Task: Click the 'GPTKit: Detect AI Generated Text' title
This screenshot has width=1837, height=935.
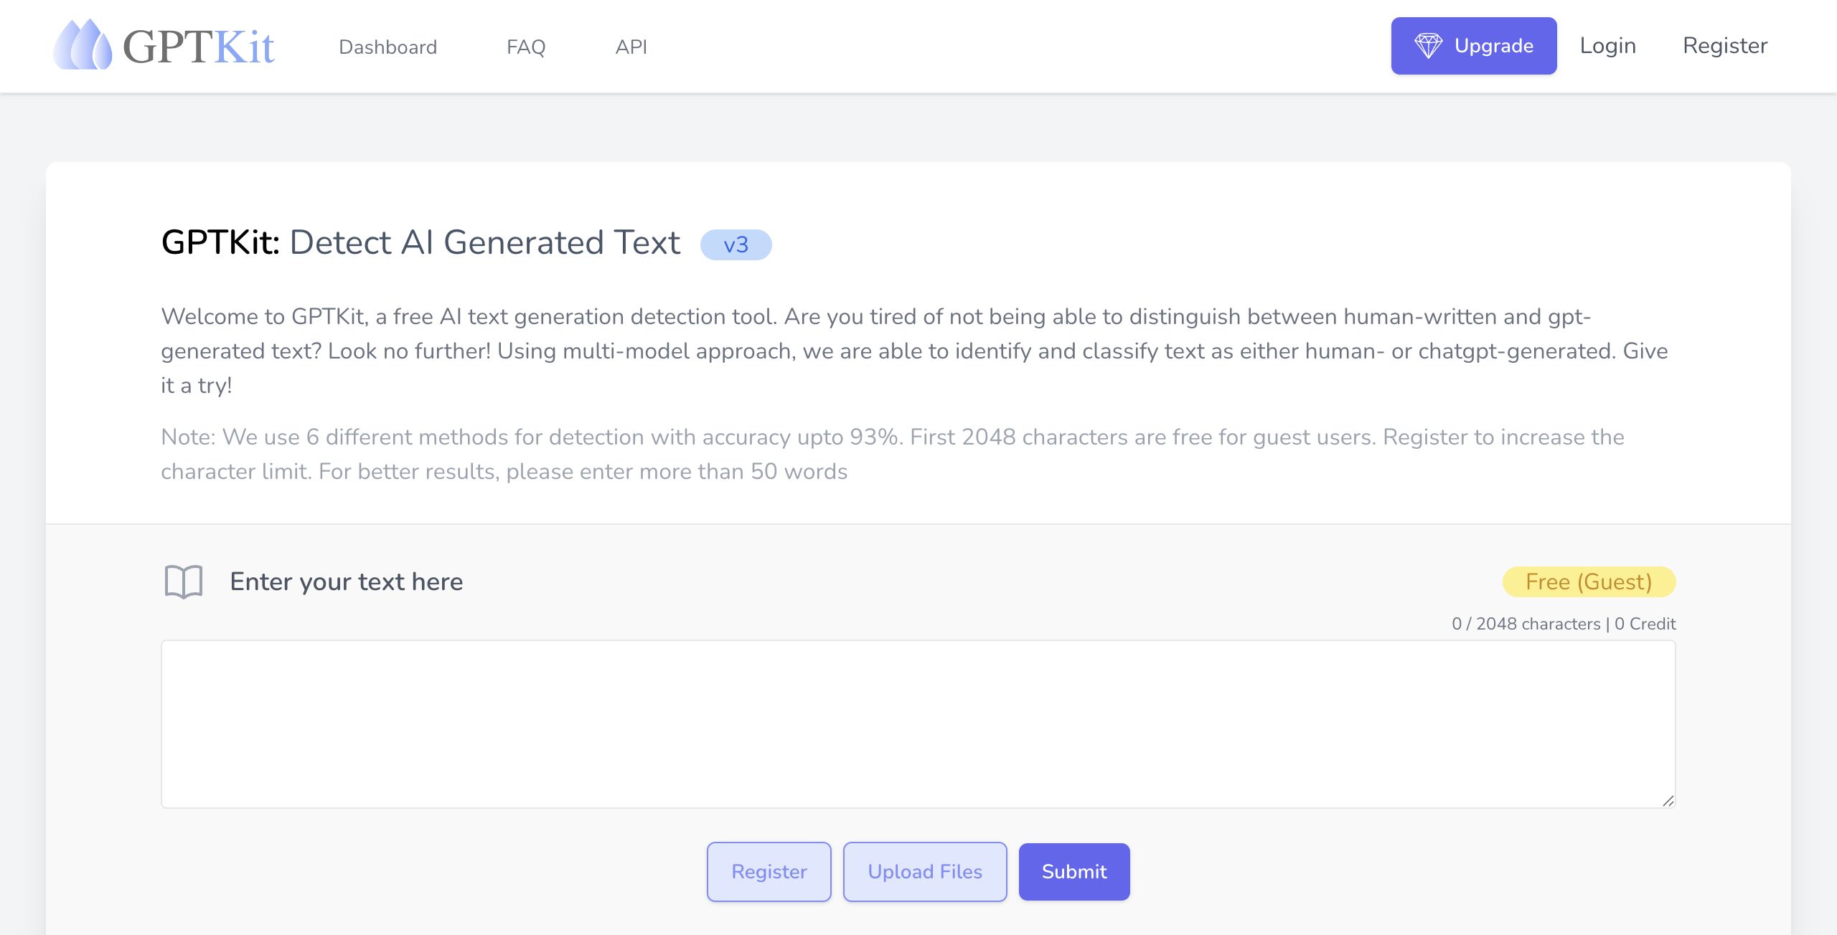Action: [x=421, y=242]
